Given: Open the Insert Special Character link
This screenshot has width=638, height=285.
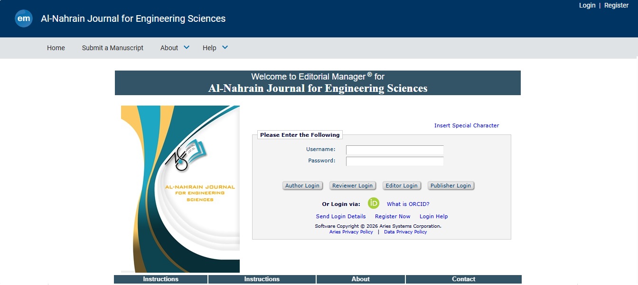Looking at the screenshot, I should pos(466,125).
